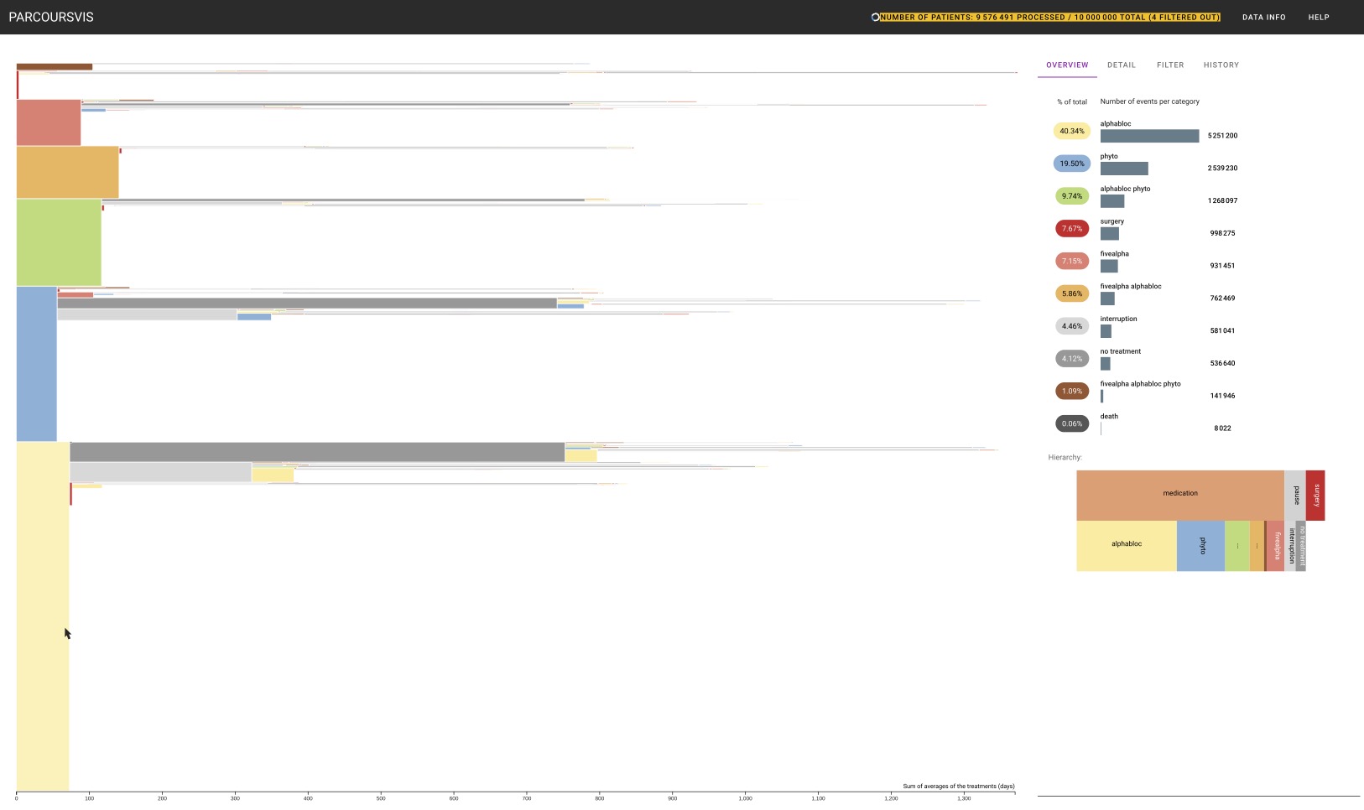This screenshot has height=810, width=1364.
Task: Click the alphabloc event count bar
Action: (1149, 136)
